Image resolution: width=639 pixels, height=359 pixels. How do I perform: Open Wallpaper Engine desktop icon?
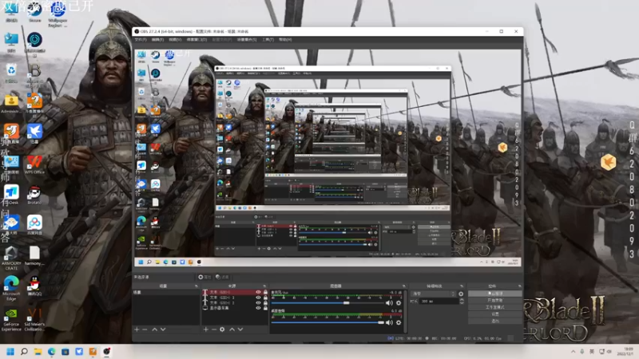coord(58,14)
